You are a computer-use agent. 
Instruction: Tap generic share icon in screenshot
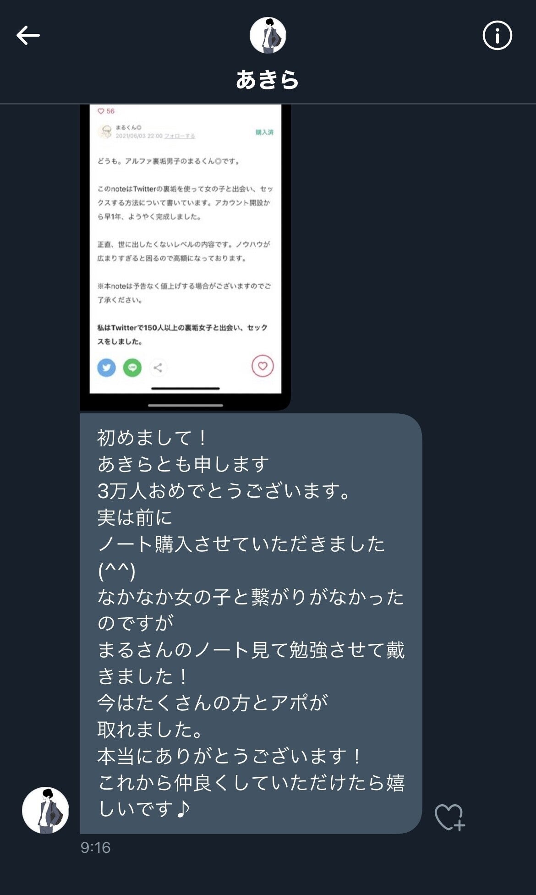pos(158,368)
